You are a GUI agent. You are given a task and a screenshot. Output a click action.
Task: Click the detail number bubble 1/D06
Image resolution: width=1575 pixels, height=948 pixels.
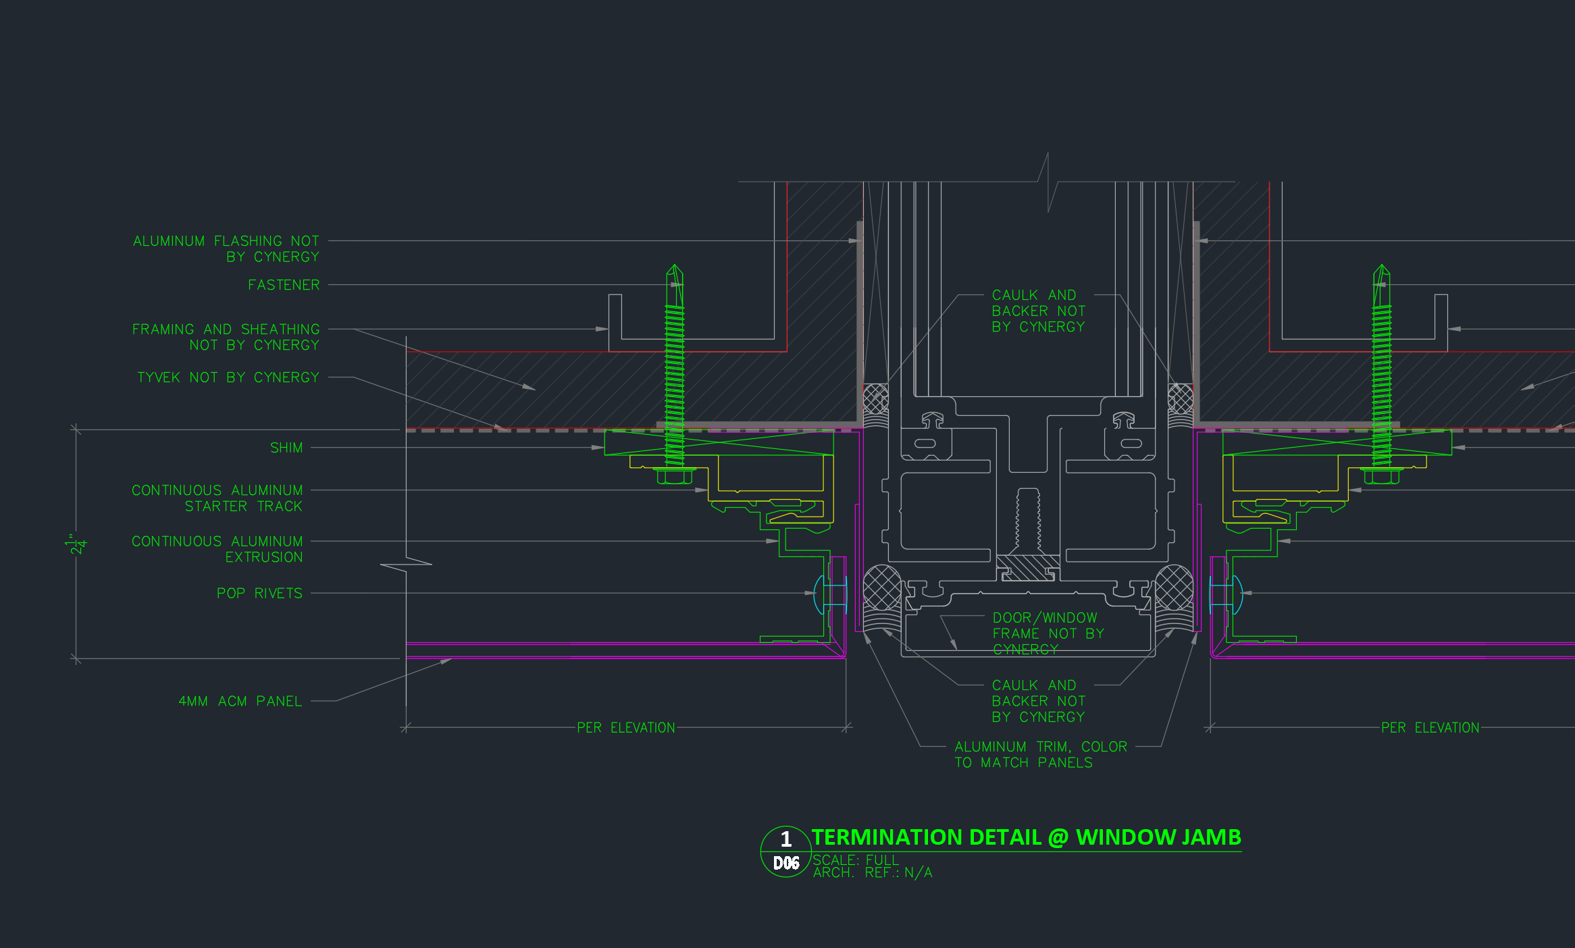pos(785,851)
